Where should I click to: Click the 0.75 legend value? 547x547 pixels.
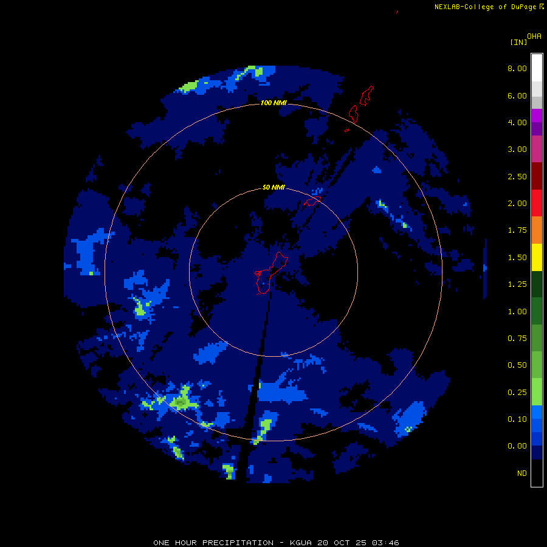pos(517,339)
